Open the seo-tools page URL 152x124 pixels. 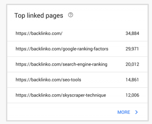49,80
